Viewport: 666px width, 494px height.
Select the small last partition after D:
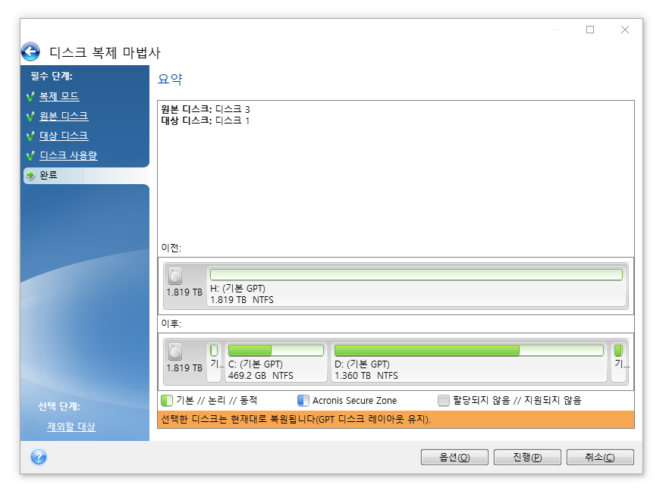(619, 362)
